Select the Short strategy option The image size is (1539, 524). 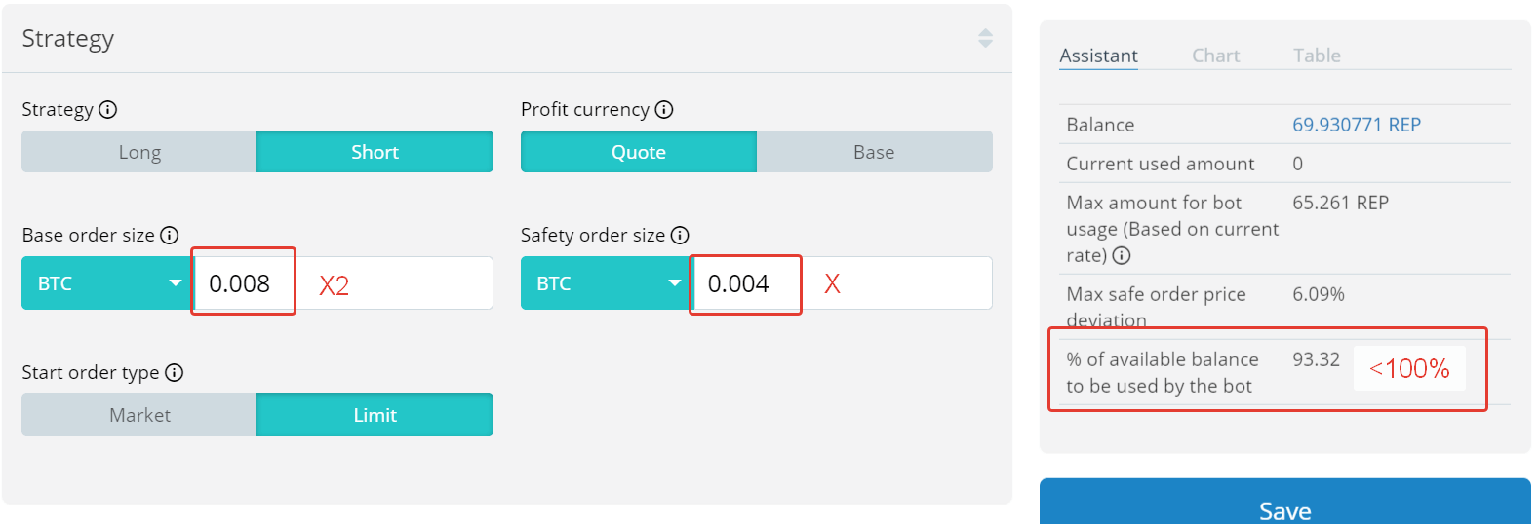tap(375, 152)
